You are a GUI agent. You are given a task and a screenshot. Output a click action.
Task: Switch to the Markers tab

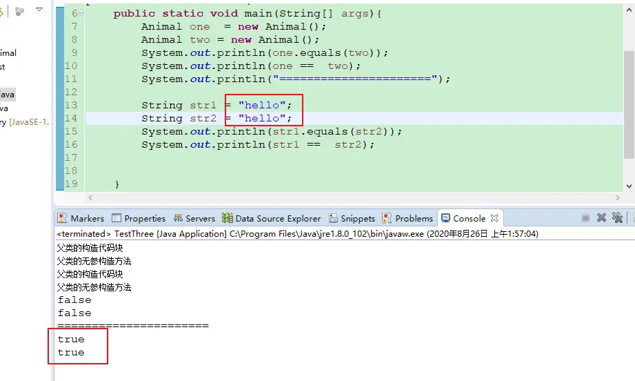coord(81,218)
